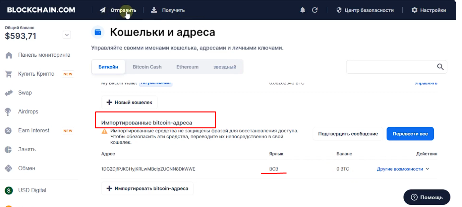Screen dimensions: 462x207
Task: Click the Адрес column header
Action: [x=108, y=154]
